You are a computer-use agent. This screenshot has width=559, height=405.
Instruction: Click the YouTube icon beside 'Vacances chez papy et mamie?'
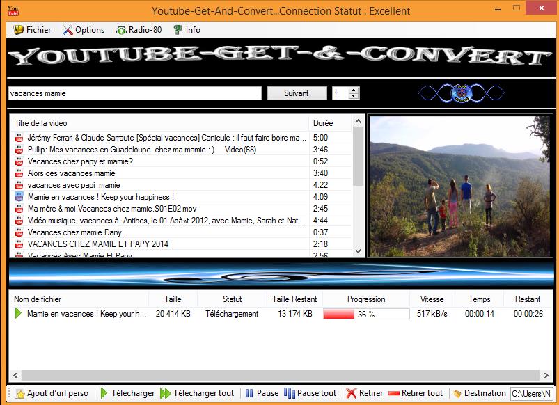point(19,161)
